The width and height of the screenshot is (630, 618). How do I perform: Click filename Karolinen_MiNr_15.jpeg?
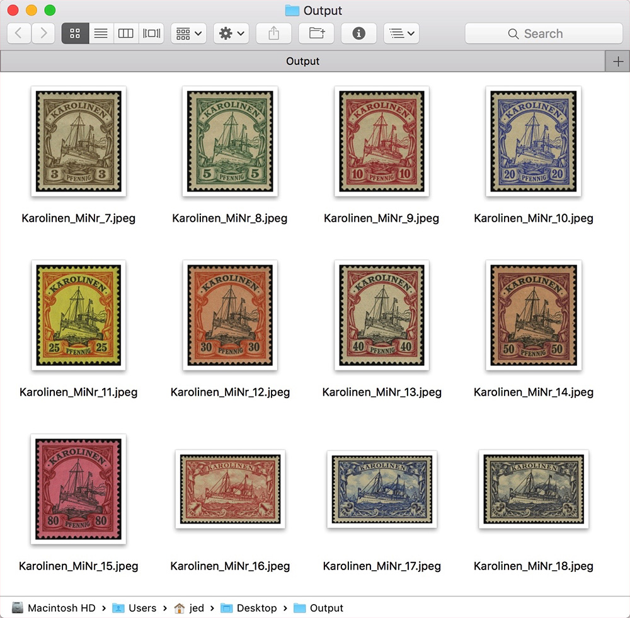point(78,566)
